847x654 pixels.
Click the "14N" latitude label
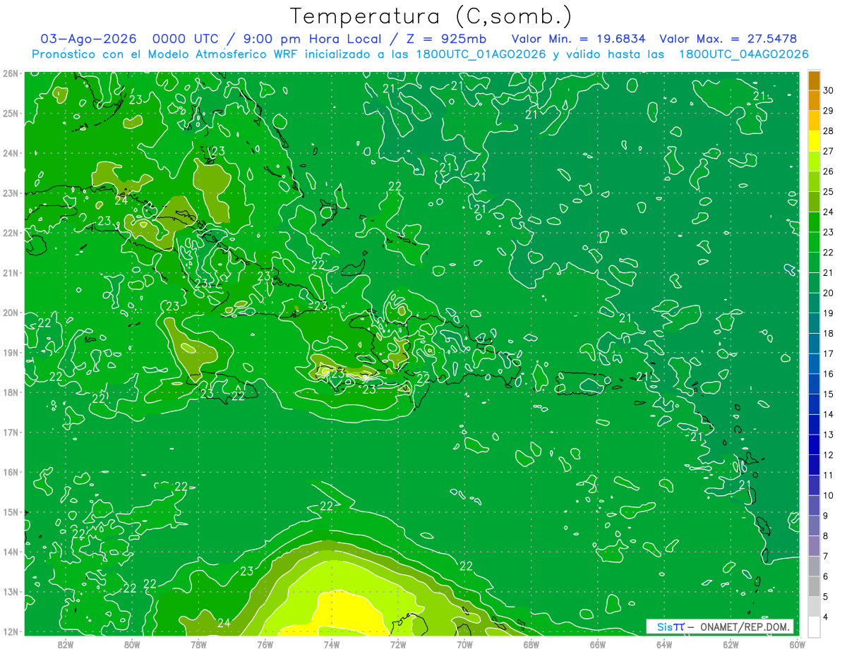tap(11, 552)
